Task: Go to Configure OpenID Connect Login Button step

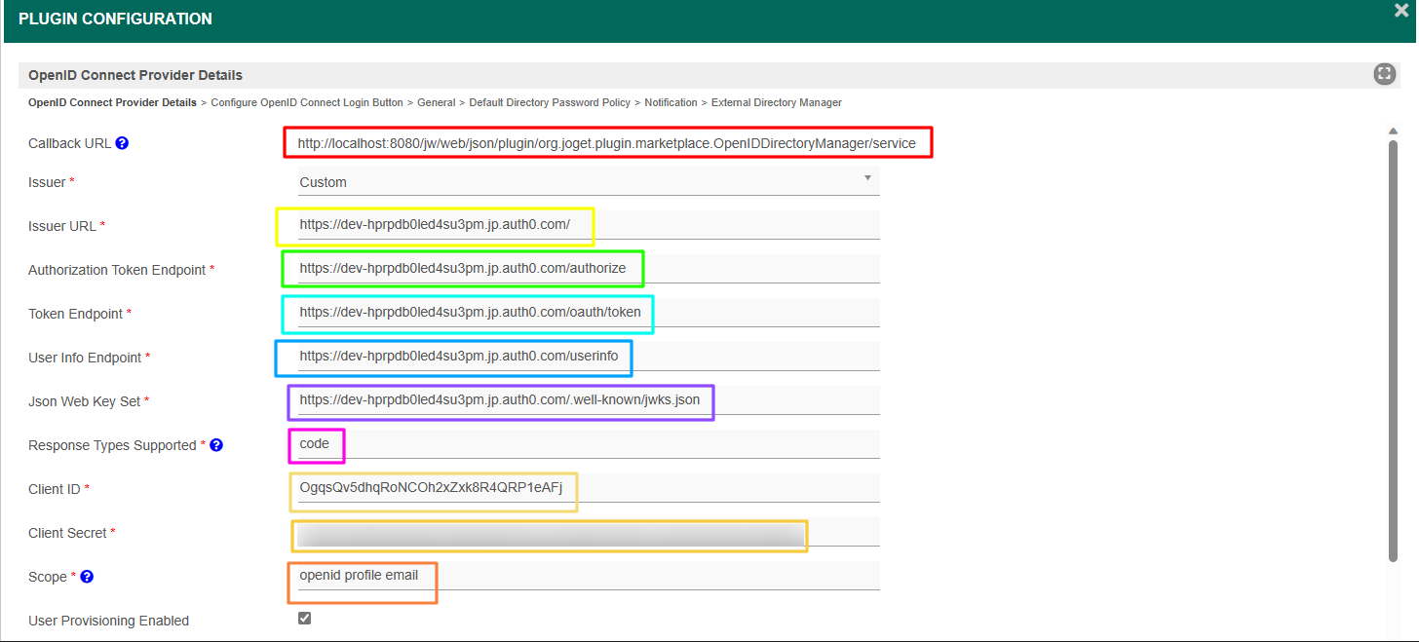Action: tap(307, 102)
